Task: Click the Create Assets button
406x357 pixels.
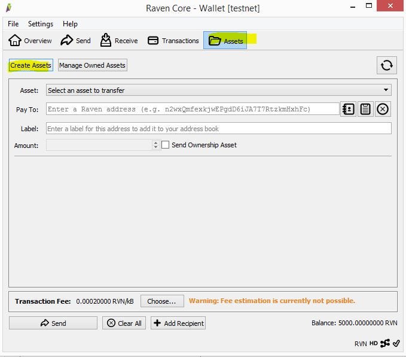Action: pos(31,65)
